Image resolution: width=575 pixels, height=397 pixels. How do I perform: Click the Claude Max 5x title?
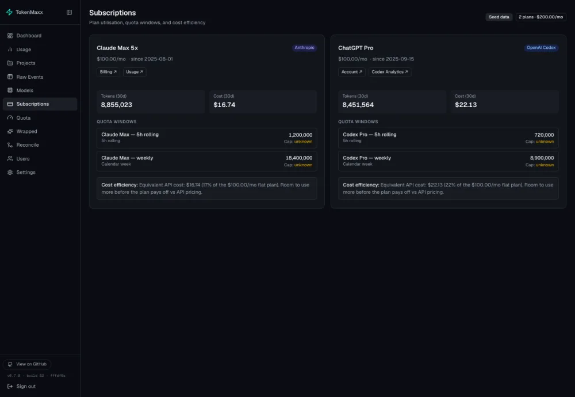coord(117,48)
